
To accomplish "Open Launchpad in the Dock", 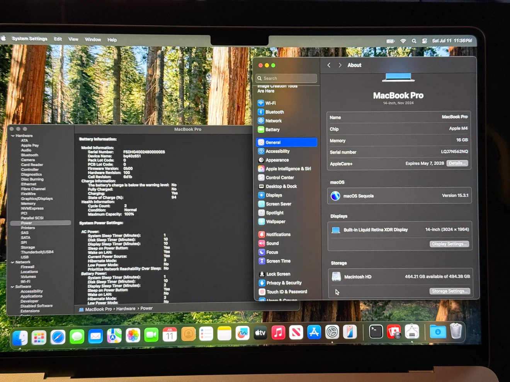I will click(39, 337).
